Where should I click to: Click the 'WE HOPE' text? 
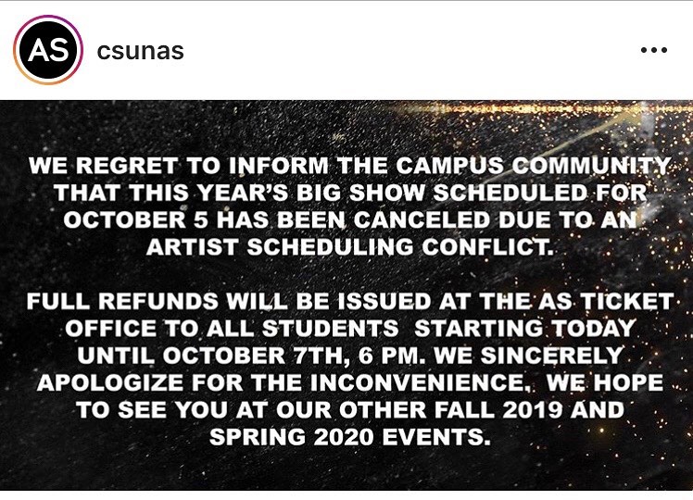(x=605, y=382)
